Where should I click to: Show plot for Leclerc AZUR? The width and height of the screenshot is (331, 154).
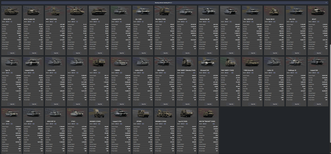142,104
